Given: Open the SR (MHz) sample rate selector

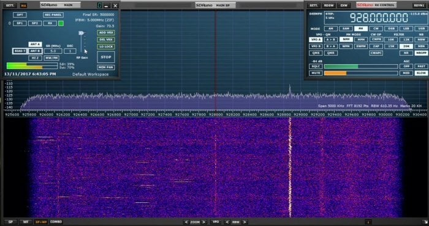Looking at the screenshot, I should (x=53, y=51).
